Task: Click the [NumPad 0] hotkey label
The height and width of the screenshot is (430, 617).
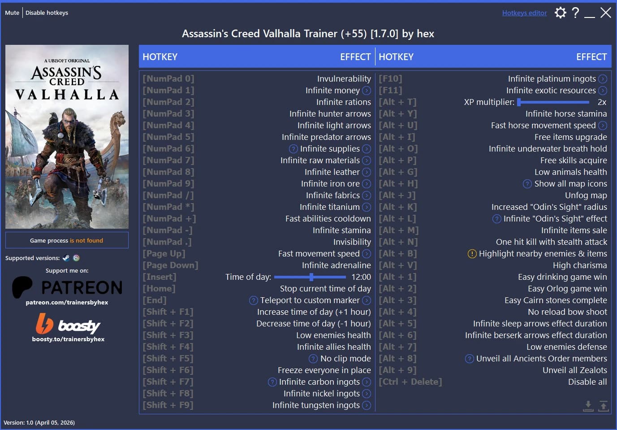Action: click(x=168, y=79)
